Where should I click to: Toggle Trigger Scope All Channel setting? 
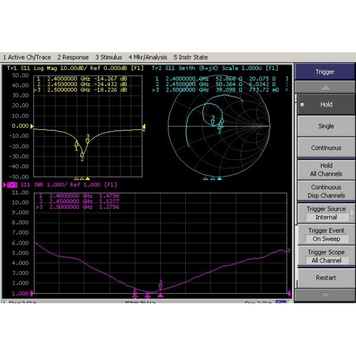point(325,256)
